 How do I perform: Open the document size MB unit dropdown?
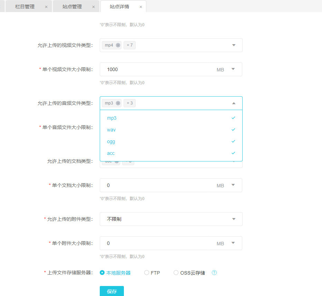[x=233, y=185]
